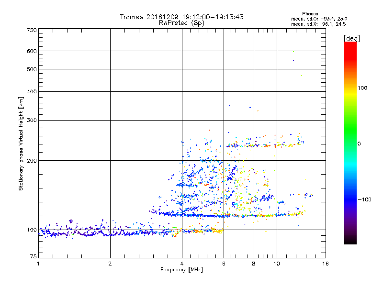Click the '[deg]' colorbar unit label
This screenshot has height=287, width=383.
tap(351, 38)
